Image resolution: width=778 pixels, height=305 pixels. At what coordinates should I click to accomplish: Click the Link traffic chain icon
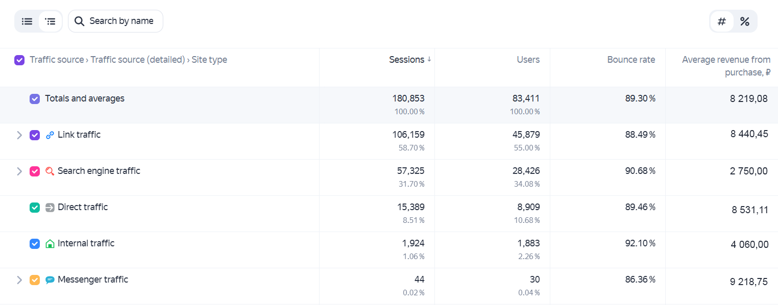coord(50,135)
